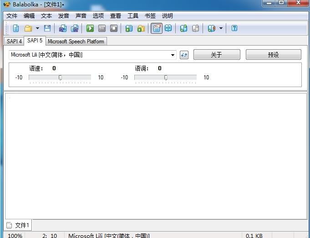Image resolution: width=310 pixels, height=238 pixels.
Task: Click the refresh voice icon button
Action: [x=184, y=55]
